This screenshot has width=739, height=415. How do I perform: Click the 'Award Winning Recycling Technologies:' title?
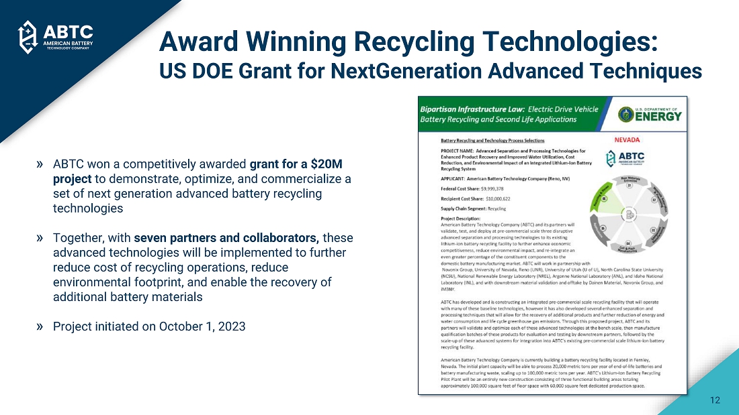pos(408,42)
